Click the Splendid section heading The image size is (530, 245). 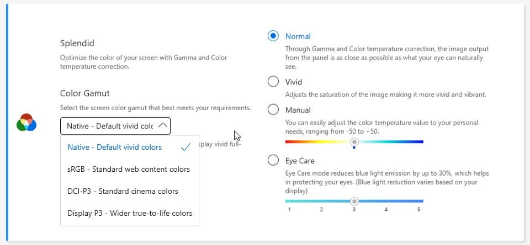tap(77, 43)
